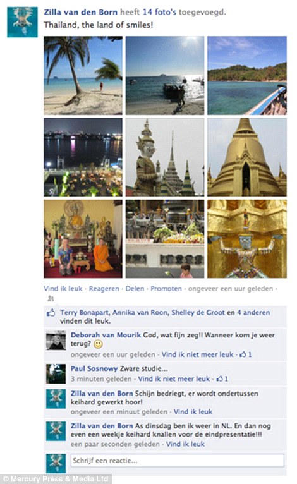297x484 pixels.
Task: Expand the '4 anderen' likers list
Action: (253, 312)
